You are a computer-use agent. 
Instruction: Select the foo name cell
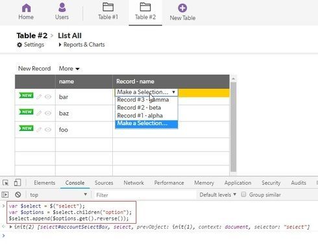coord(84,130)
